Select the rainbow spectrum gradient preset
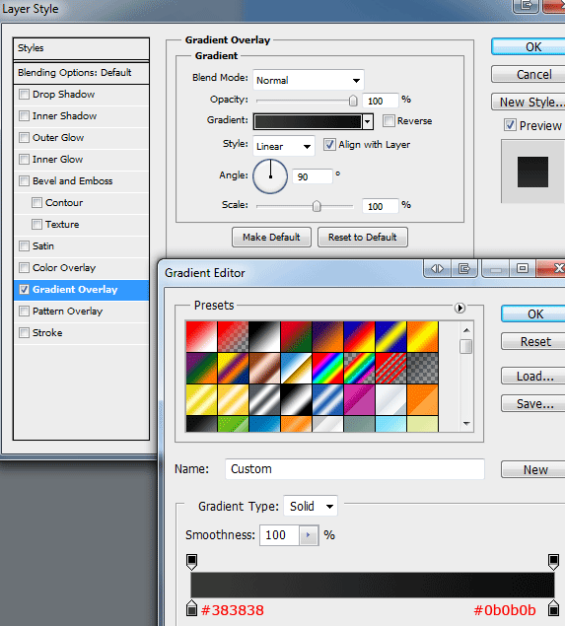The height and width of the screenshot is (626, 565). tap(327, 368)
